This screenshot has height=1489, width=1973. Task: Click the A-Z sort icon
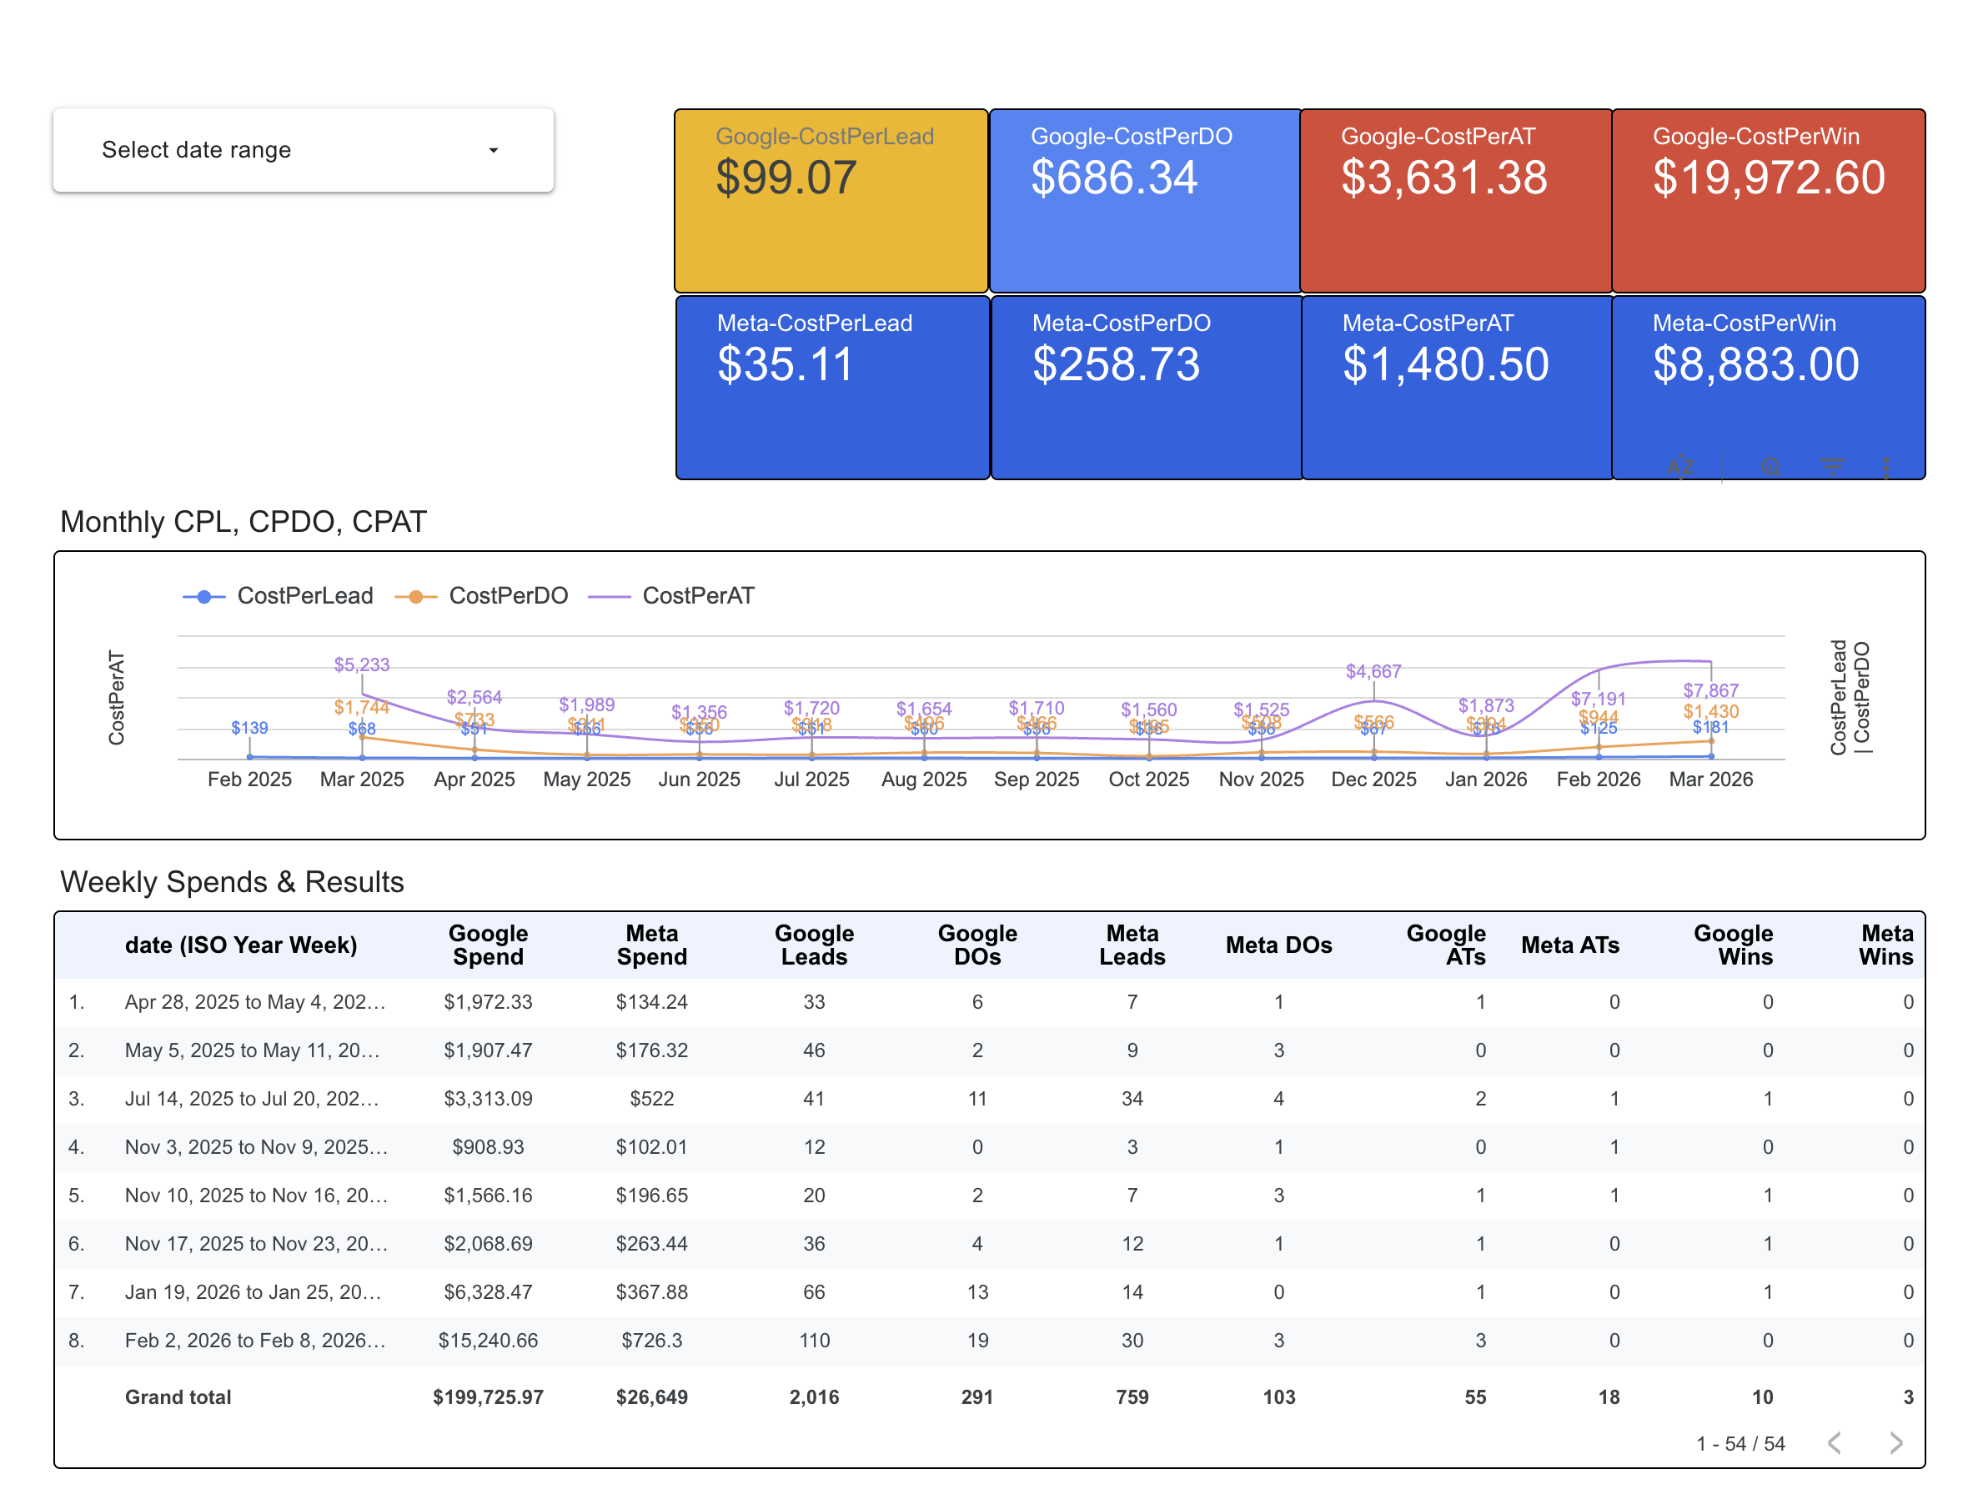[x=1680, y=466]
